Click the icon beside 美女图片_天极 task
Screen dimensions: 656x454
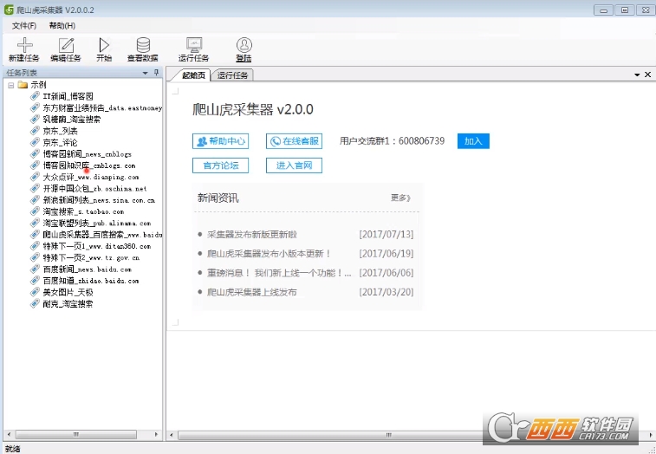pos(36,292)
